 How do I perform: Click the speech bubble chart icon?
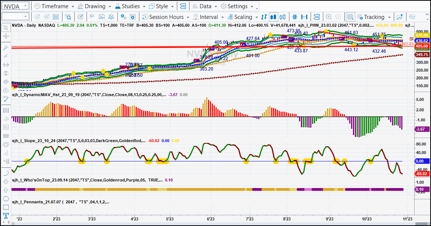[x=412, y=17]
